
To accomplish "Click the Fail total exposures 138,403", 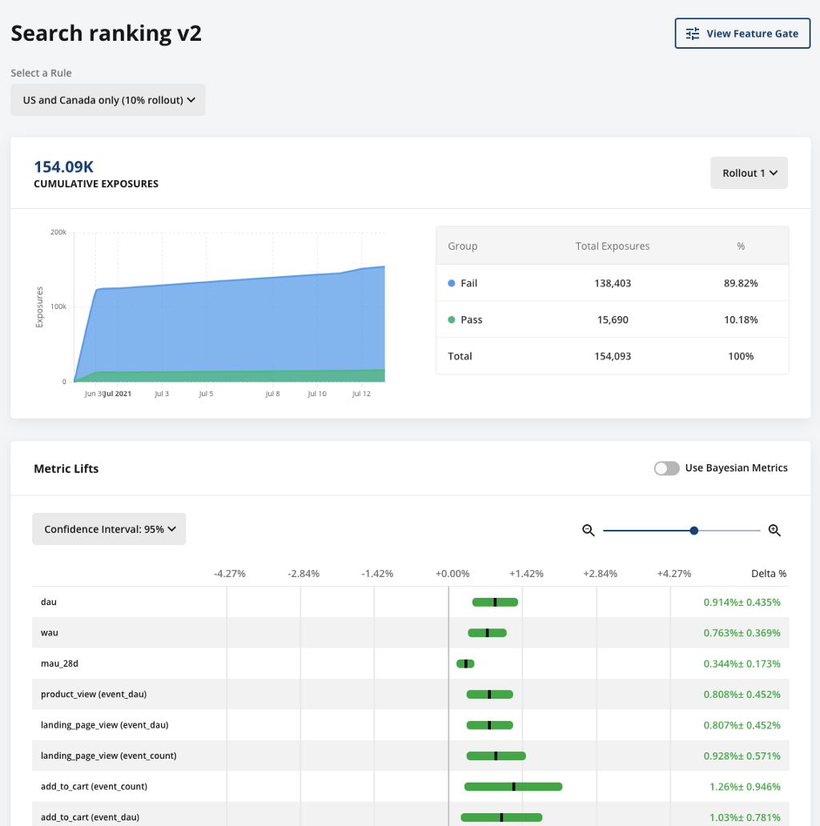I will click(613, 283).
